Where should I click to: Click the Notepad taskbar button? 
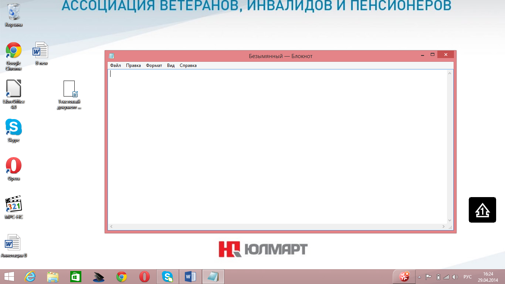coord(213,277)
